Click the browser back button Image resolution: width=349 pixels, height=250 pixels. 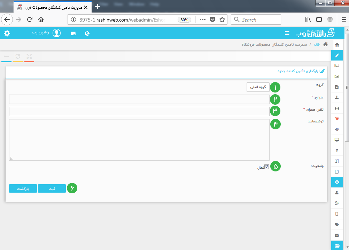7,19
